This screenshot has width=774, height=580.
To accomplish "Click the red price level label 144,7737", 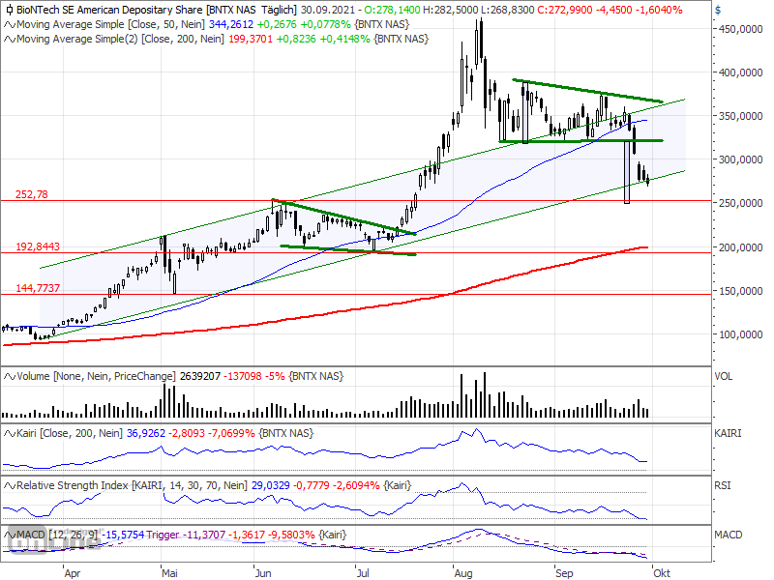I will pos(38,288).
